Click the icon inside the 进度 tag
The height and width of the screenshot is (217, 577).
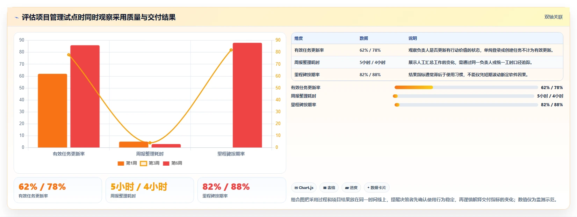[x=347, y=188]
